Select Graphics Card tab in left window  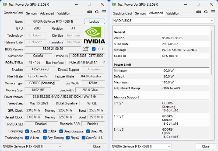13,13
